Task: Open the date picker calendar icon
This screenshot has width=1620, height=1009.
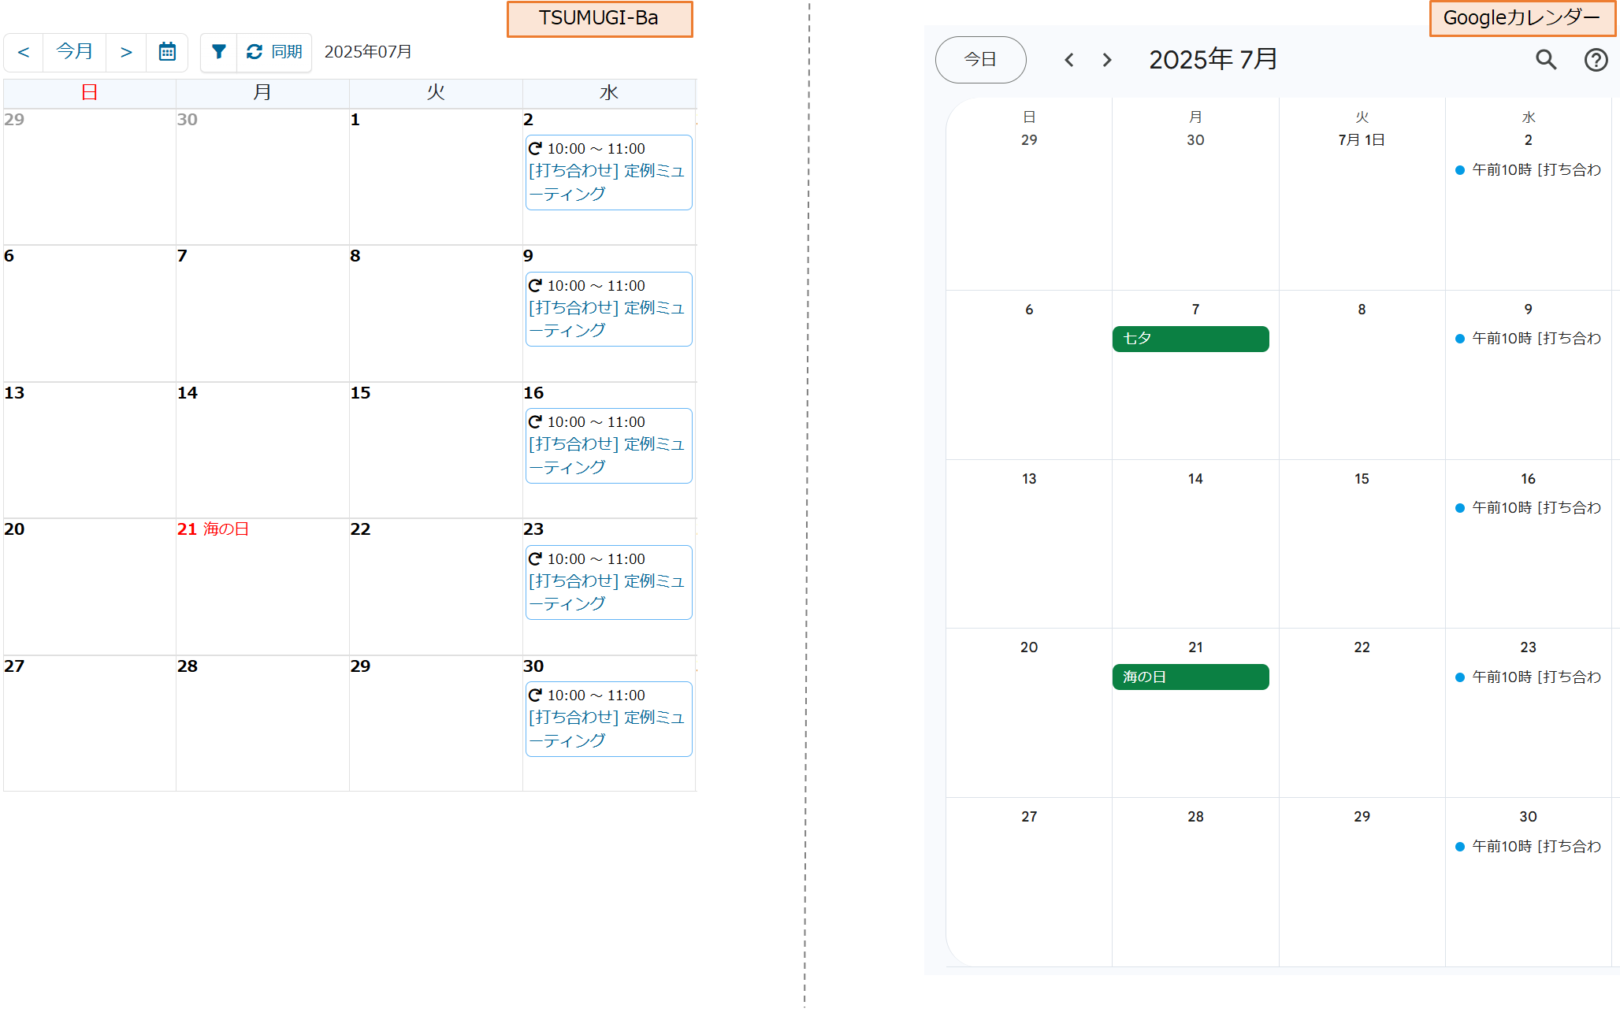Action: (167, 52)
